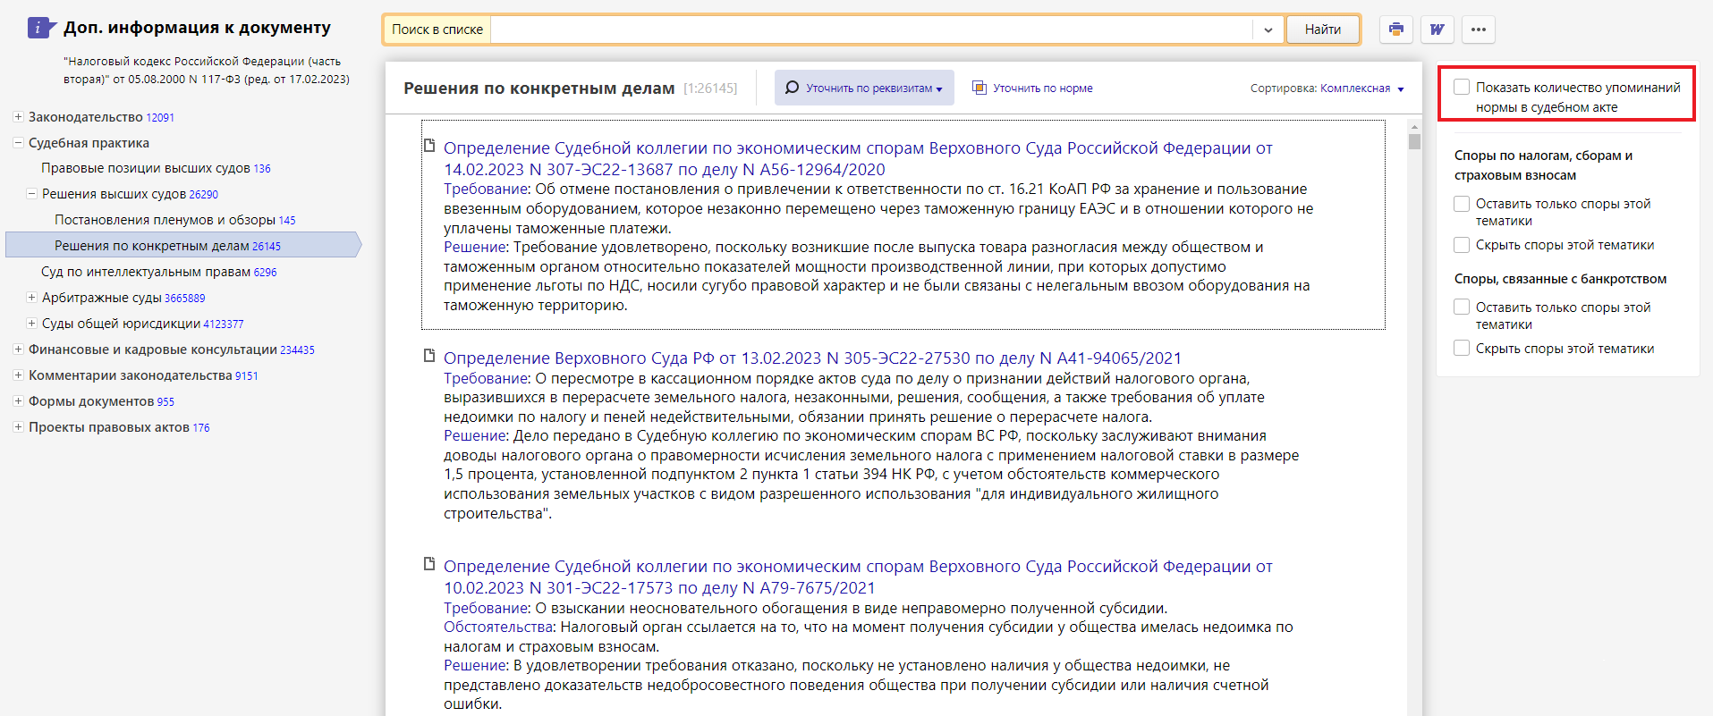Viewport: 1713px width, 716px height.
Task: Enable Показать количество упоминаний нормы checkbox
Action: (1462, 87)
